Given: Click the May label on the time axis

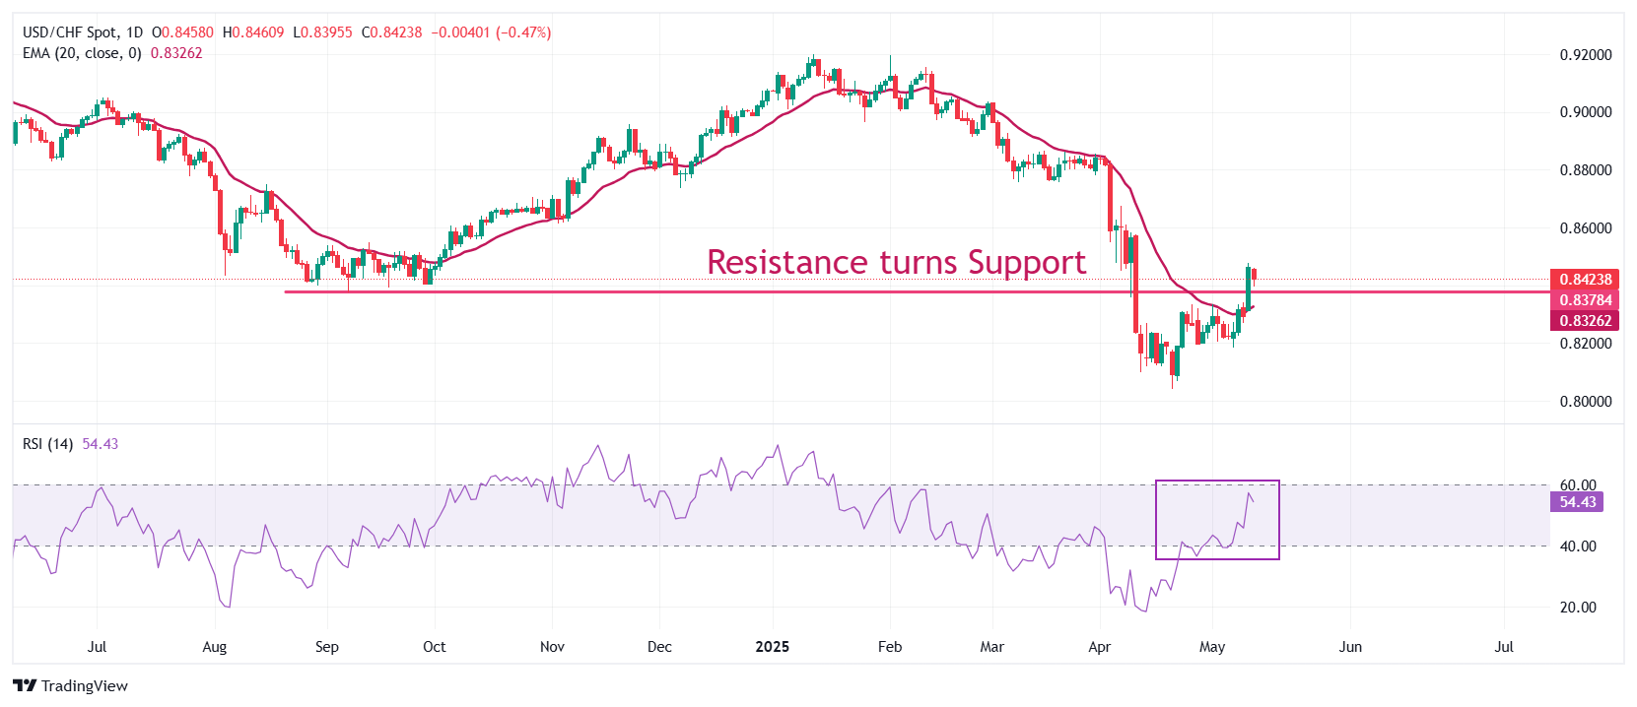Looking at the screenshot, I should 1211,647.
